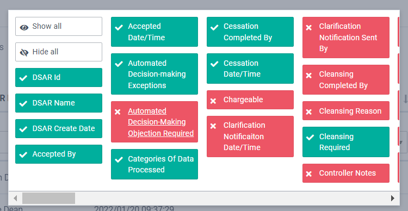Image resolution: width=408 pixels, height=211 pixels.
Task: Click scrollbar right arrow
Action: pos(393,198)
